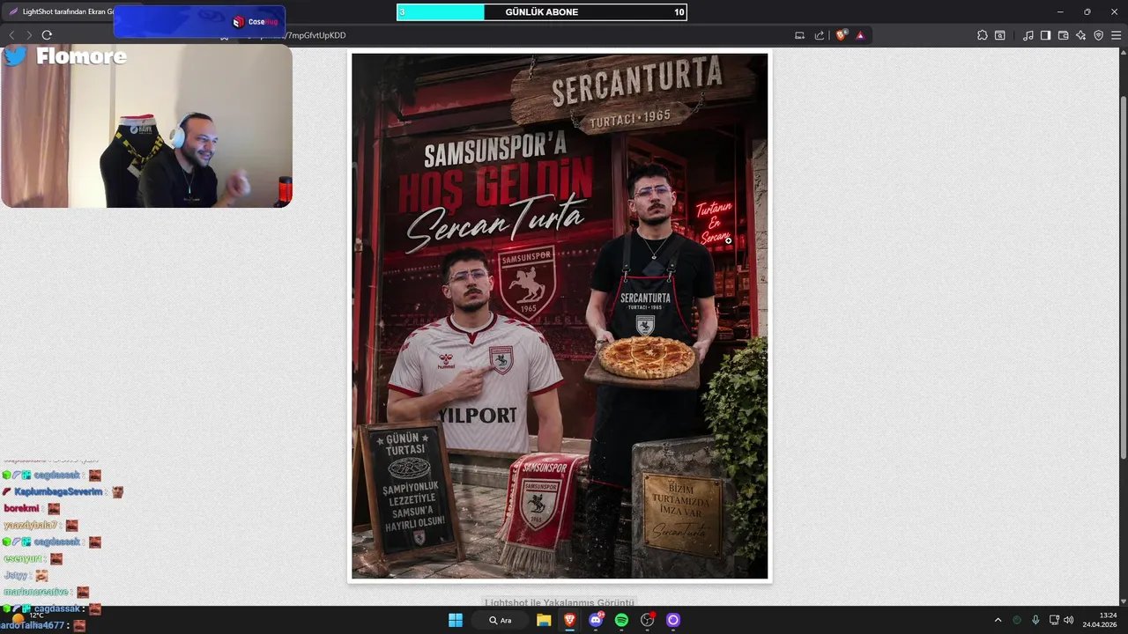Screen dimensions: 1128x634
Task: Click chat username esenyurt
Action: pos(24,558)
